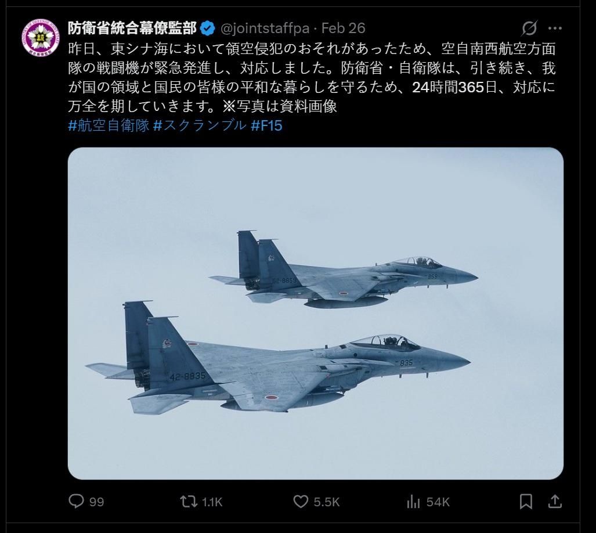This screenshot has width=596, height=533.
Task: Open the #航空自衛隊 hashtag
Action: pyautogui.click(x=109, y=125)
